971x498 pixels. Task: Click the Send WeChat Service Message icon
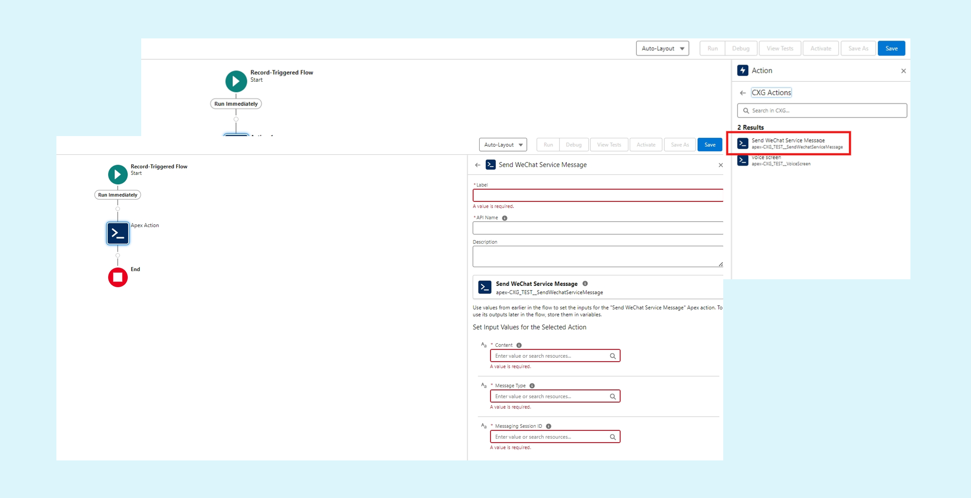click(x=744, y=142)
